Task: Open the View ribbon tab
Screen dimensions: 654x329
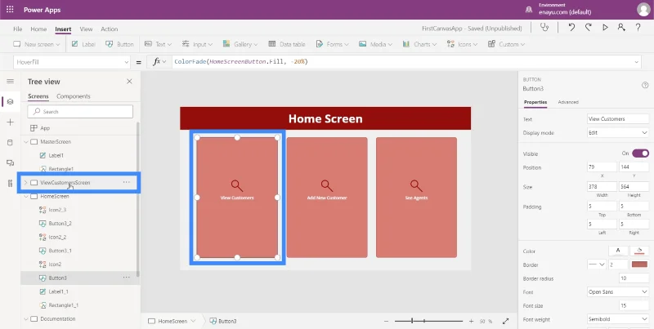Action: (86, 29)
